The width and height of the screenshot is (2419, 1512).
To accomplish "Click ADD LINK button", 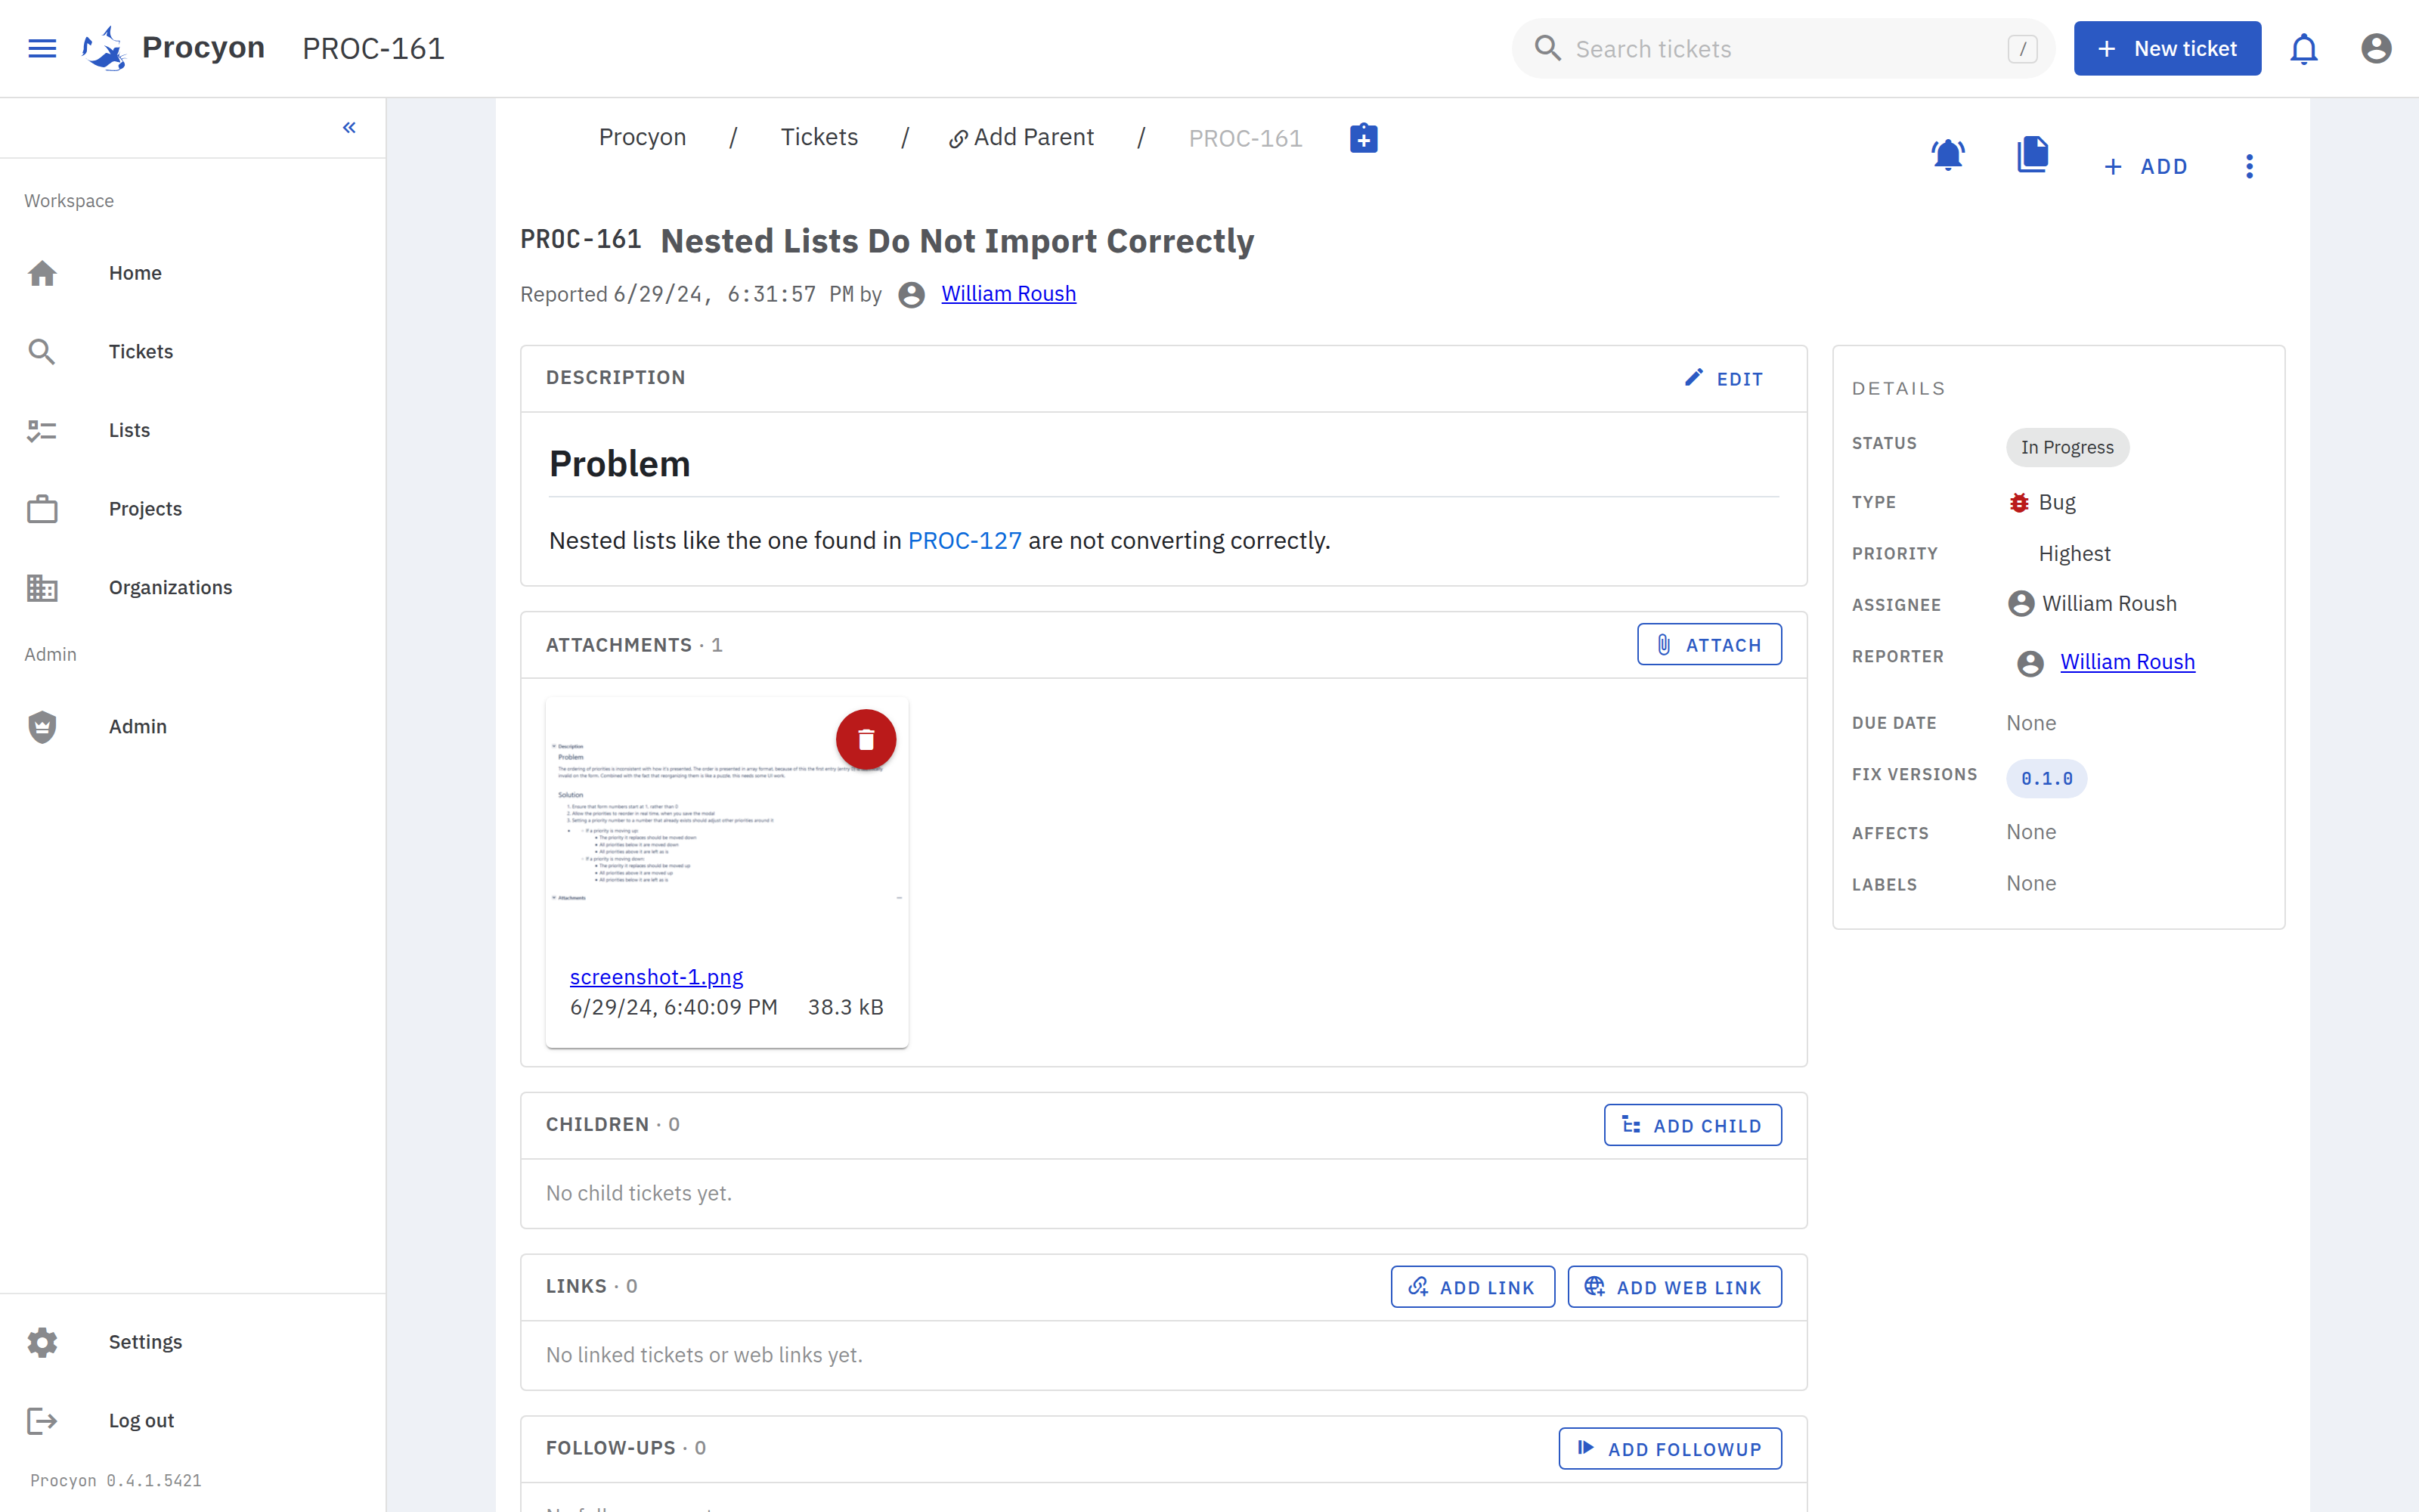I will click(1473, 1287).
